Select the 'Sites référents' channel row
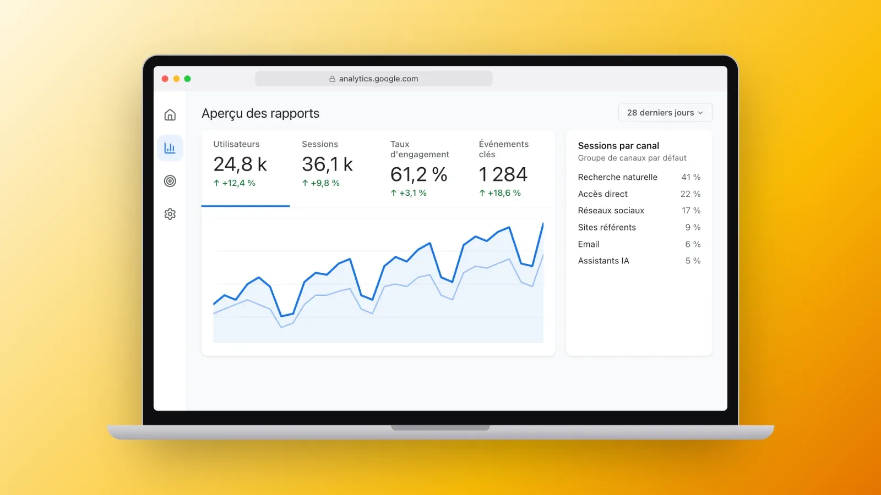The image size is (881, 495). [639, 227]
